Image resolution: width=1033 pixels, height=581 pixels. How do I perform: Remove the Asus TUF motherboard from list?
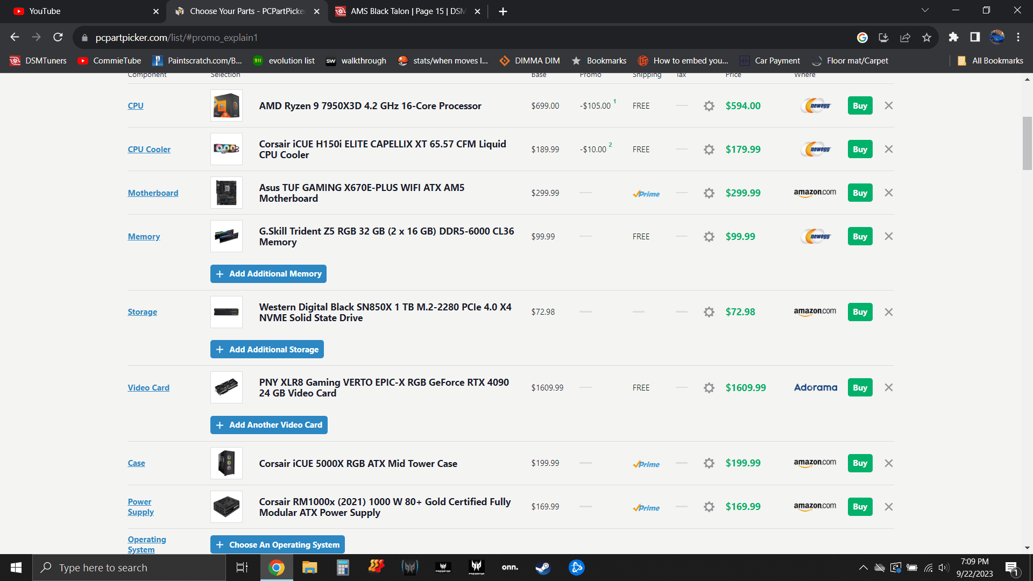pyautogui.click(x=889, y=193)
